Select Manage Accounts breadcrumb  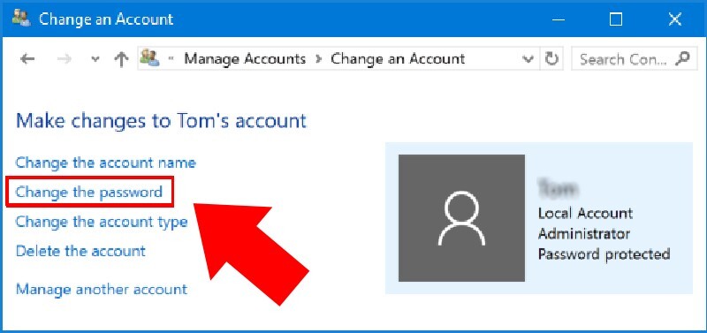coord(245,59)
